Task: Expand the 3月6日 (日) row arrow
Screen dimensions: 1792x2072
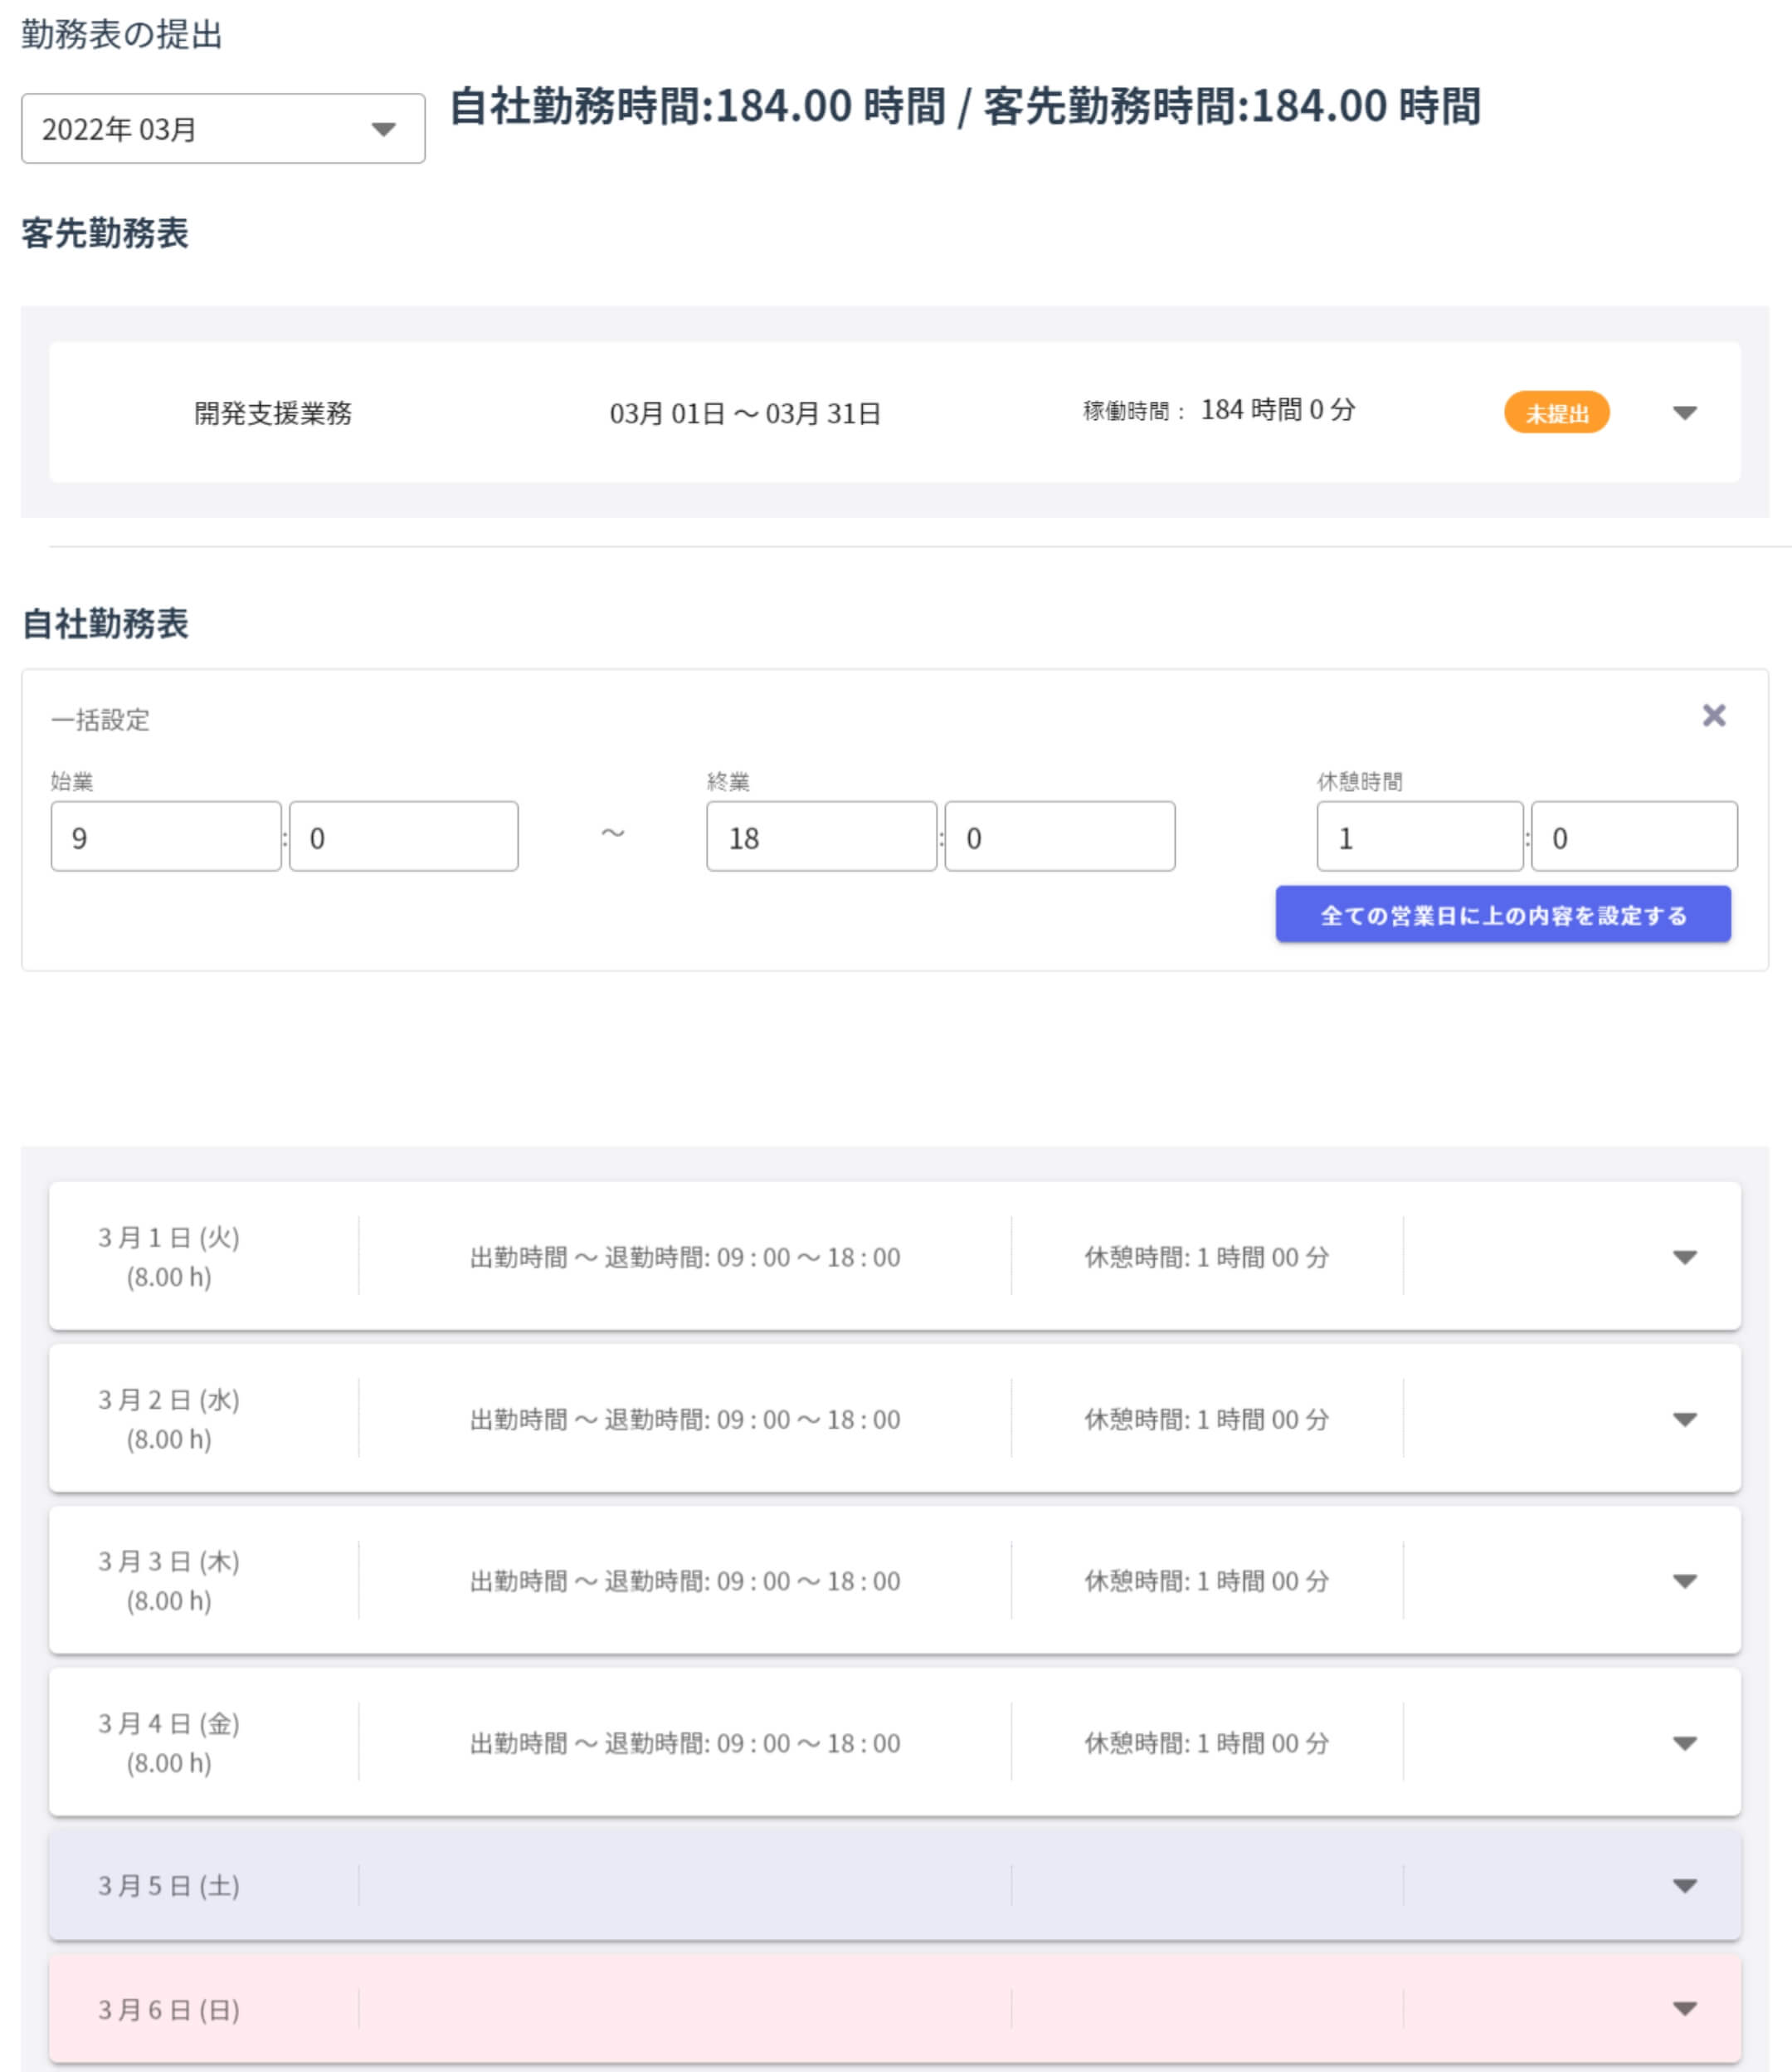Action: (x=1684, y=2009)
